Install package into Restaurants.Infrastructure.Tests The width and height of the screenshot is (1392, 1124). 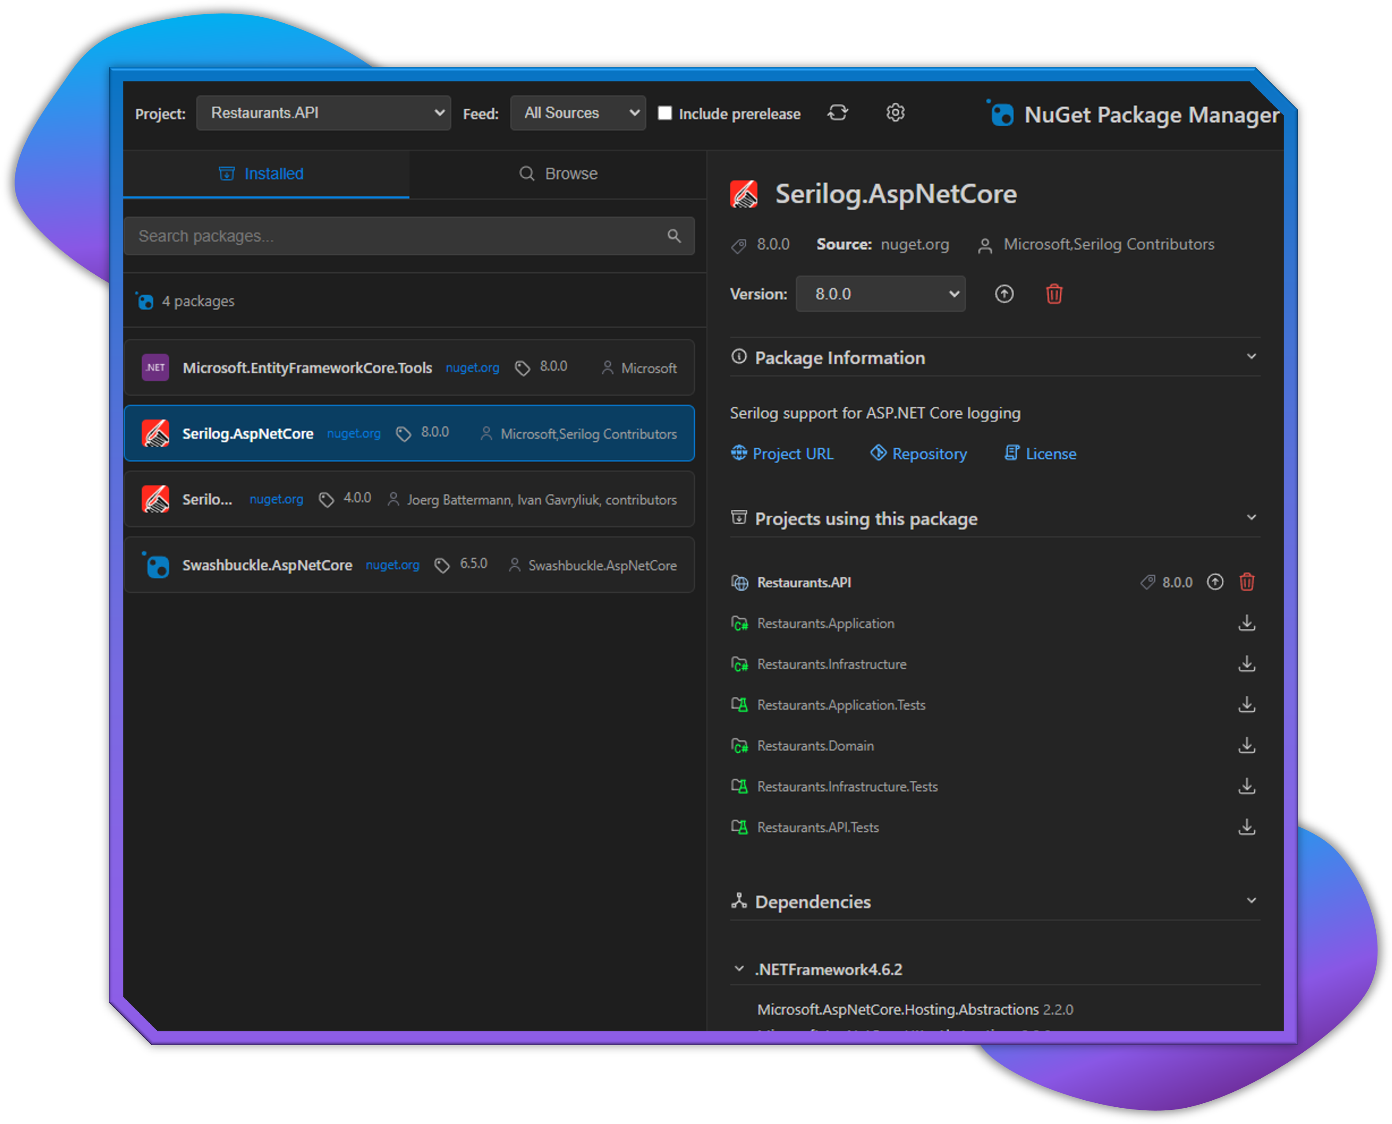coord(1246,786)
